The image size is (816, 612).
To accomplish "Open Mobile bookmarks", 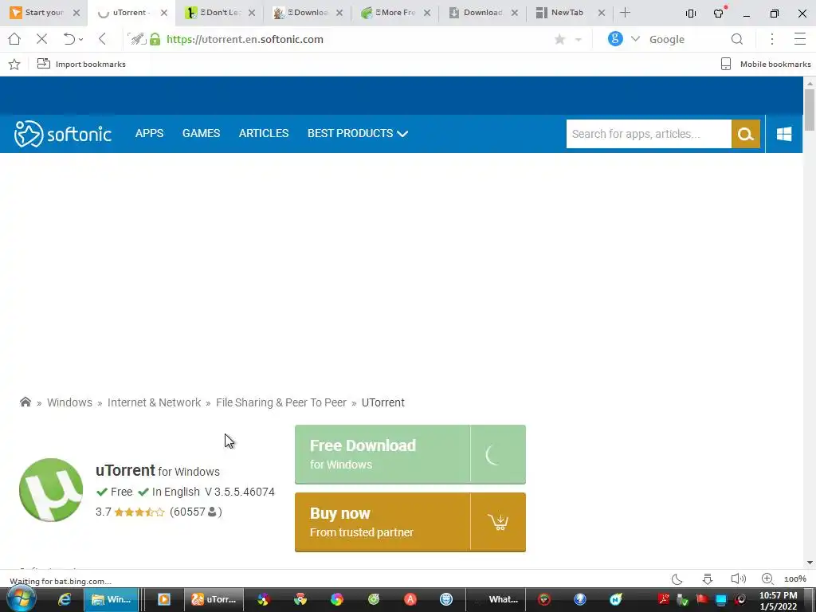I will (x=766, y=64).
